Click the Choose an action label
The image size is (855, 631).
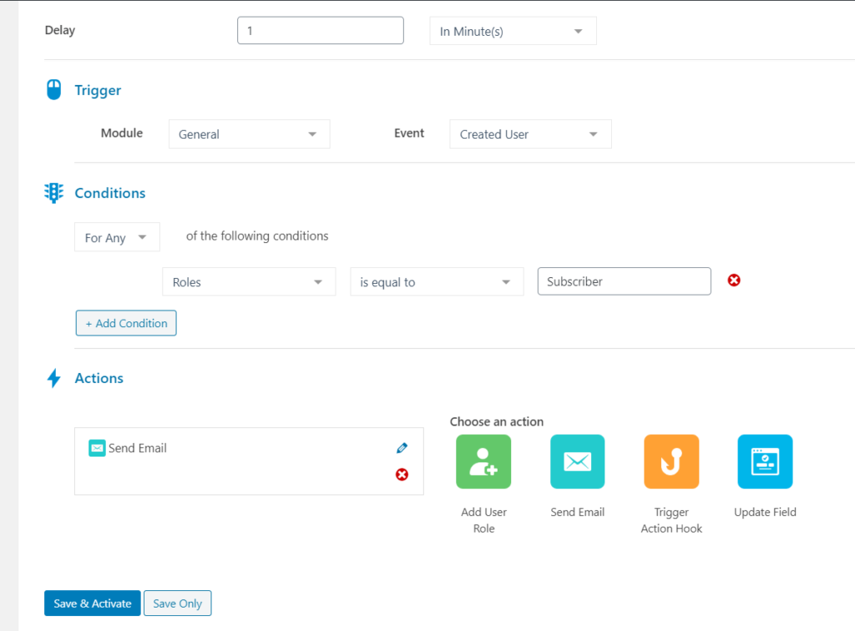point(496,422)
